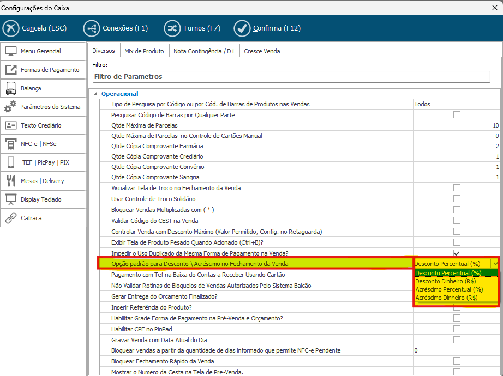Click the Mesas | Delivery cutlery icon
503x376 pixels.
pyautogui.click(x=11, y=181)
